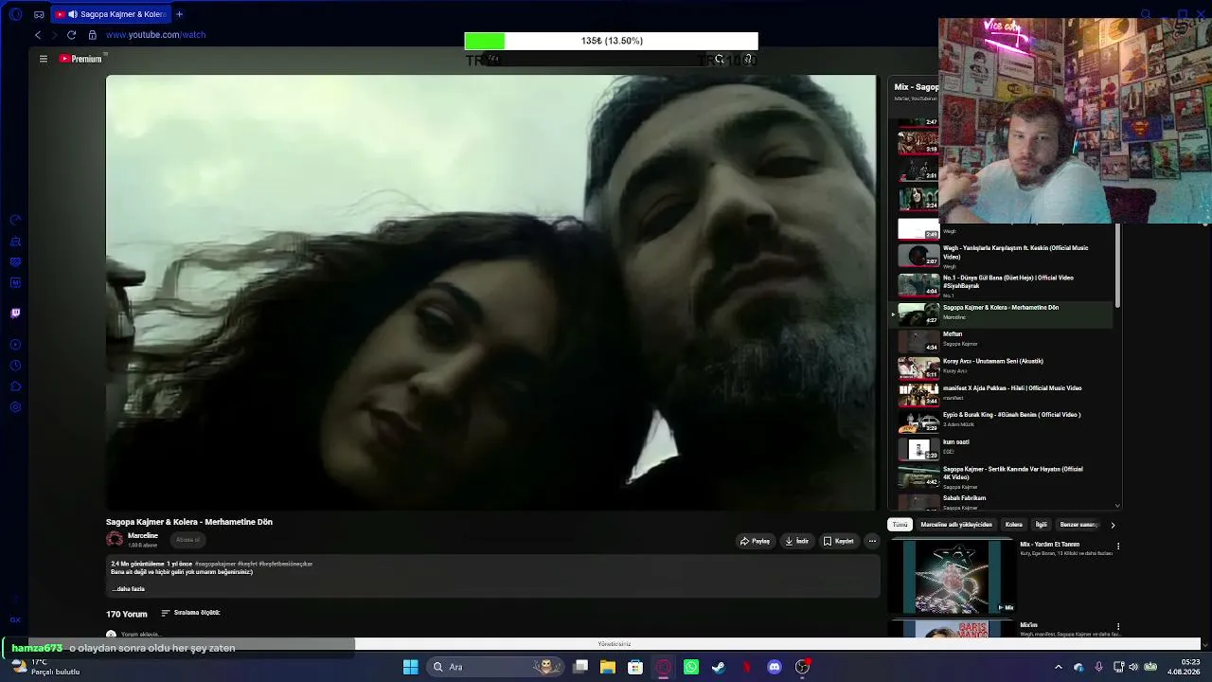Open the taskbar clock and date

[x=1184, y=667]
